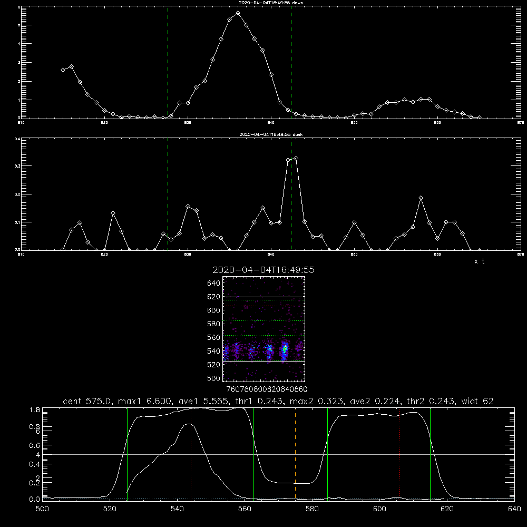Click the x-axis tick label 620 in bottom plot
Screen dimensions: 527x527
(447, 509)
